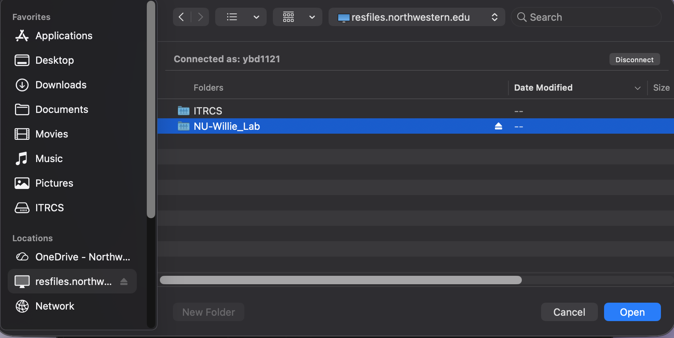
Task: Open Applications in Favorites sidebar
Action: (64, 36)
